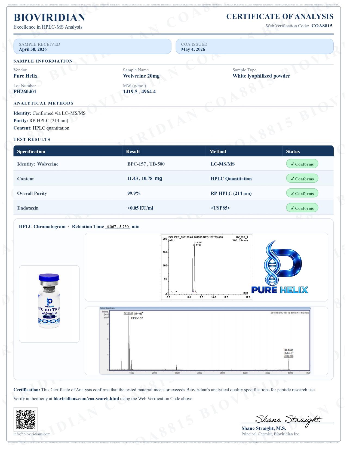
Task: Click the HPLC Quantitation method cell
Action: 231,179
